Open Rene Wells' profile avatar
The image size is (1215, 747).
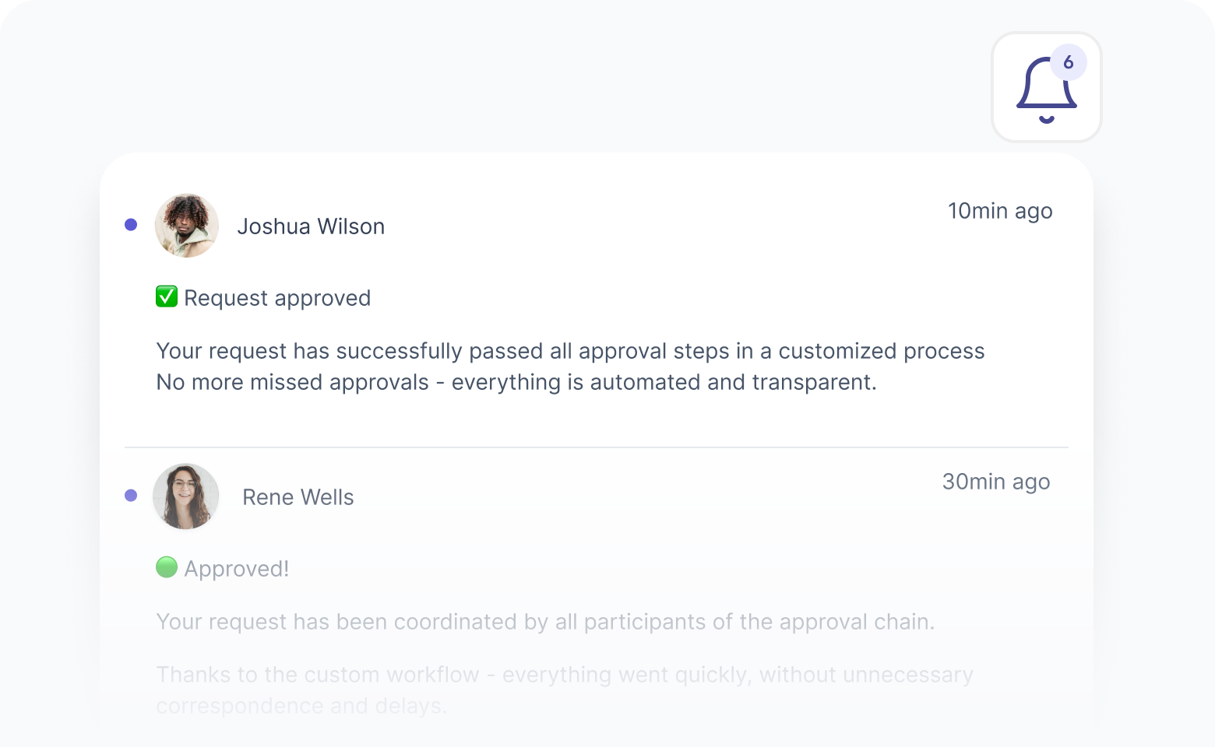[x=185, y=496]
